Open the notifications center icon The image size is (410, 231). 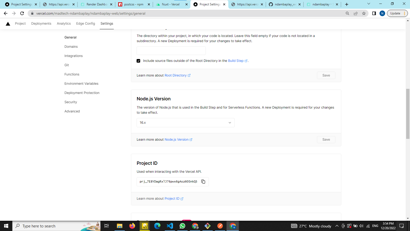click(x=402, y=226)
